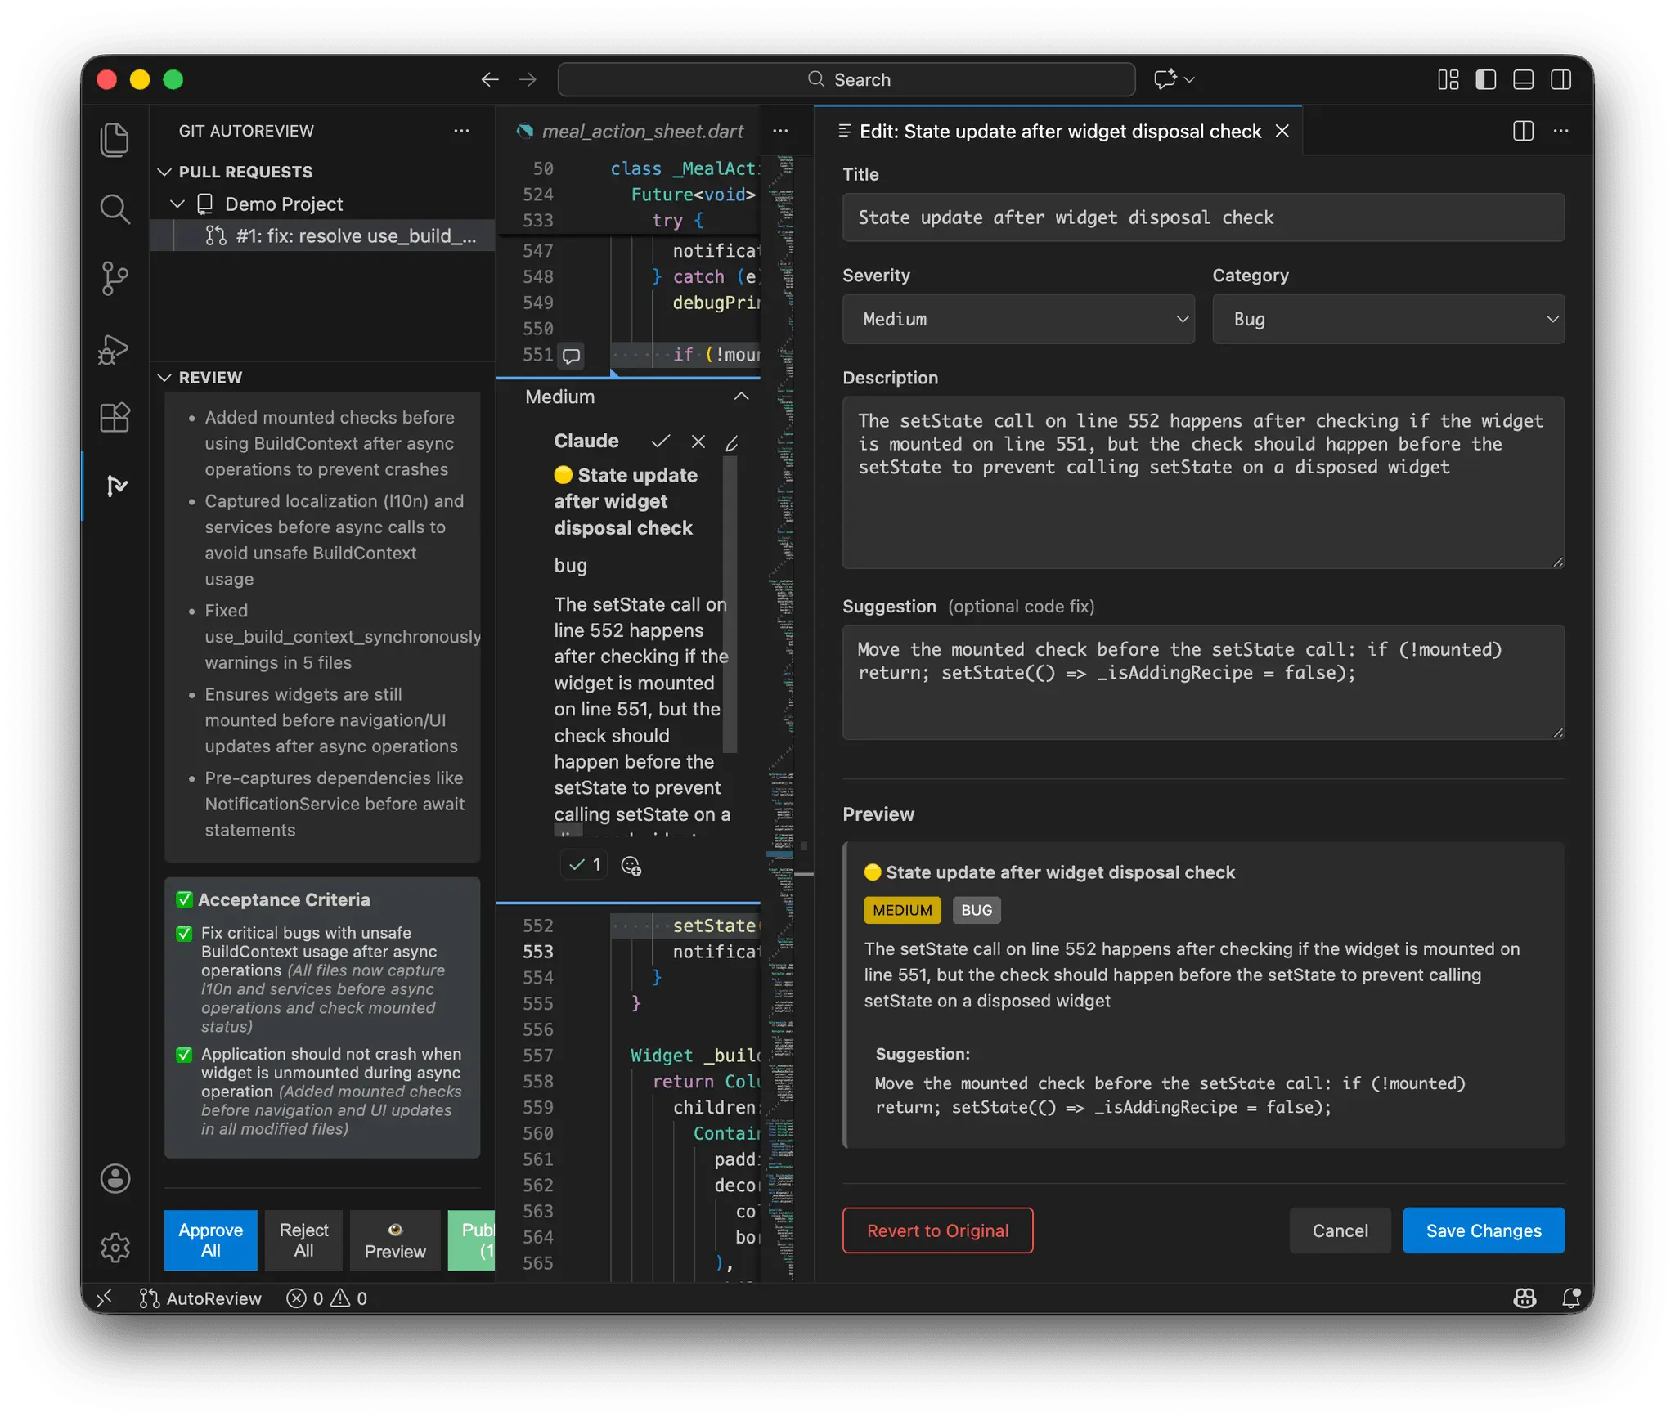Click the checkmark reaction count 1
Screen dimensions: 1675x1421
[584, 864]
